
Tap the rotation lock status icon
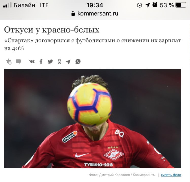[140, 5]
